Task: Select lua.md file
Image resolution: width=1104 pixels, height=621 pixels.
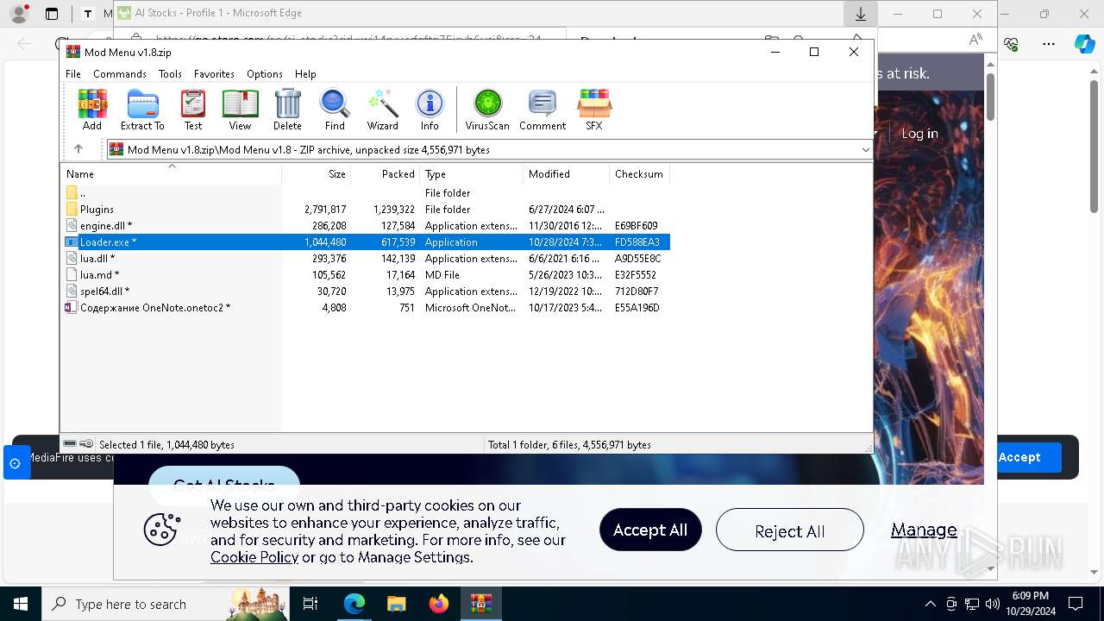Action: coord(367,275)
